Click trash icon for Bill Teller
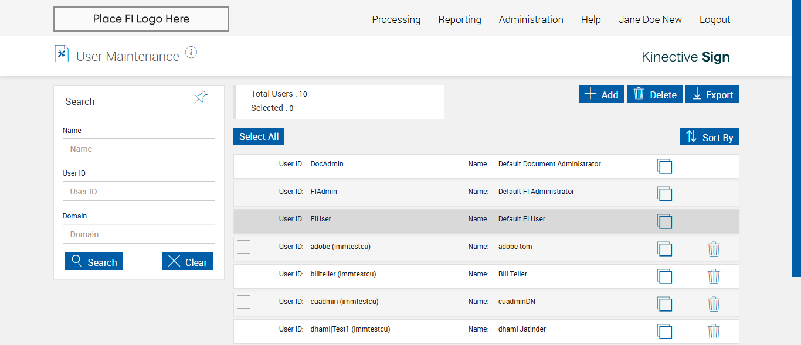 714,276
